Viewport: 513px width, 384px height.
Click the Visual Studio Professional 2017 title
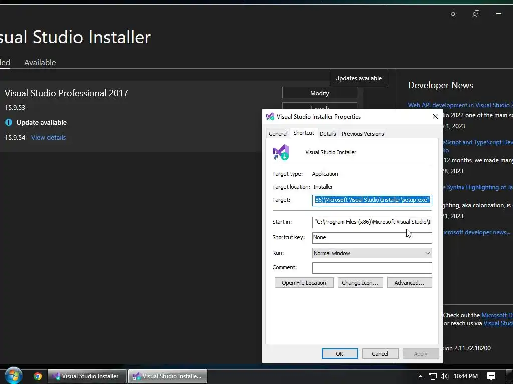tap(67, 93)
